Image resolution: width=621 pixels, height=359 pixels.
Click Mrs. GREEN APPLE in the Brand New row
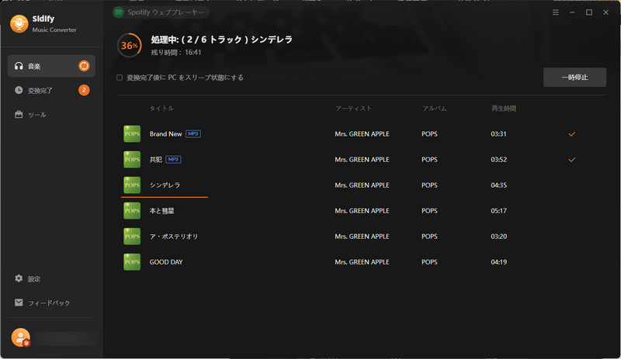pos(362,134)
